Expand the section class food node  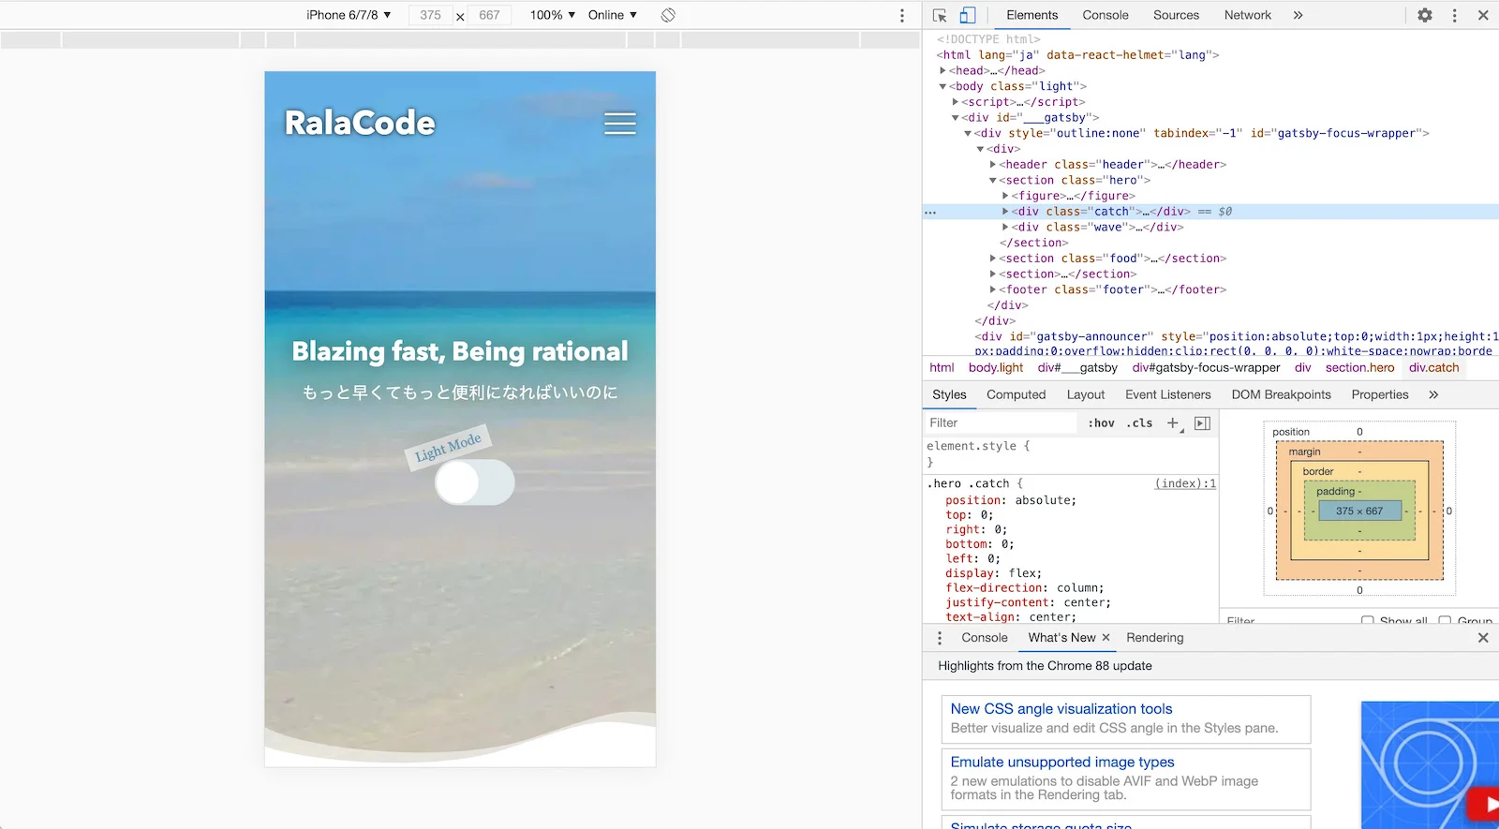[x=992, y=259]
